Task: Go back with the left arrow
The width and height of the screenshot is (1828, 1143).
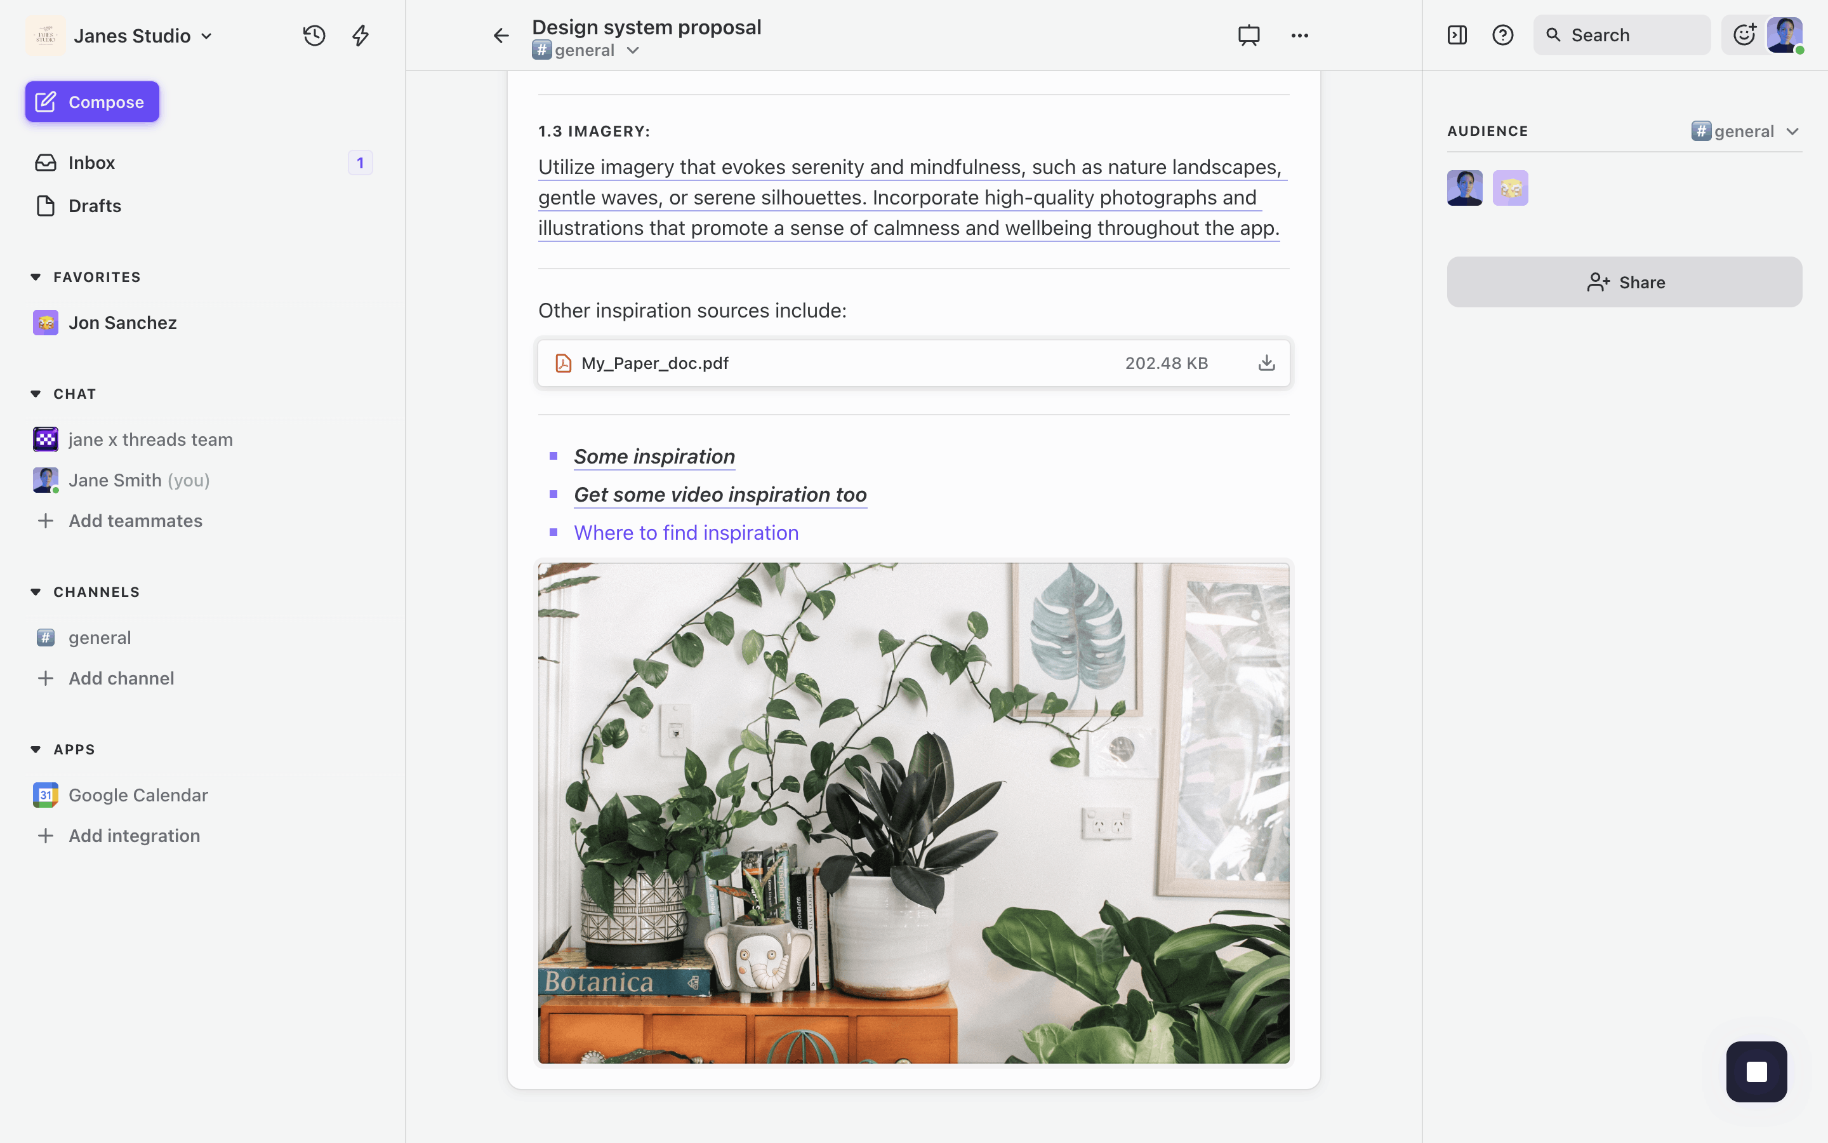Action: [501, 36]
